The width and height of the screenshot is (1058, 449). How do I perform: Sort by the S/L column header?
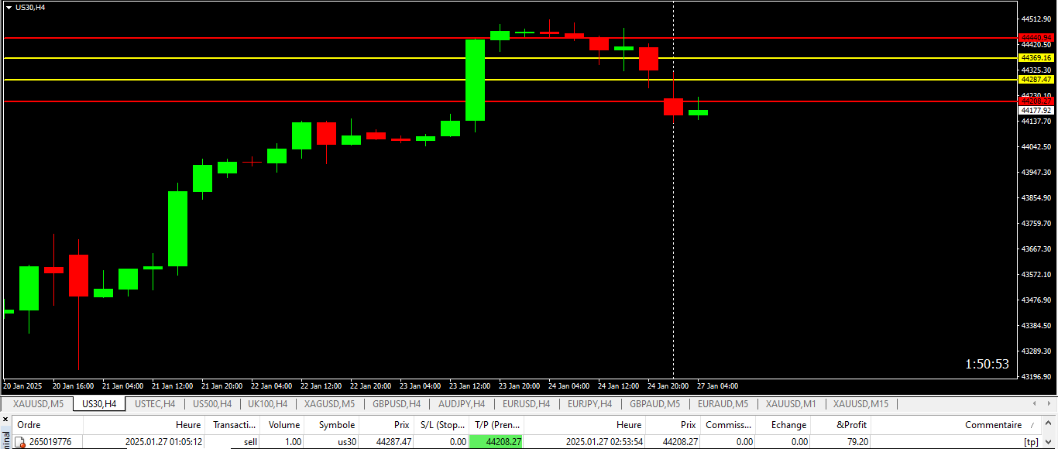[441, 425]
